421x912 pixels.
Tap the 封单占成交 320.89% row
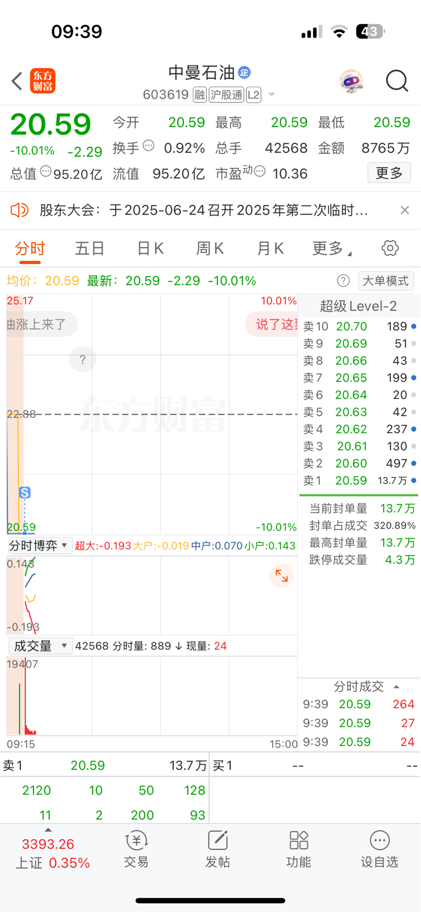click(362, 525)
